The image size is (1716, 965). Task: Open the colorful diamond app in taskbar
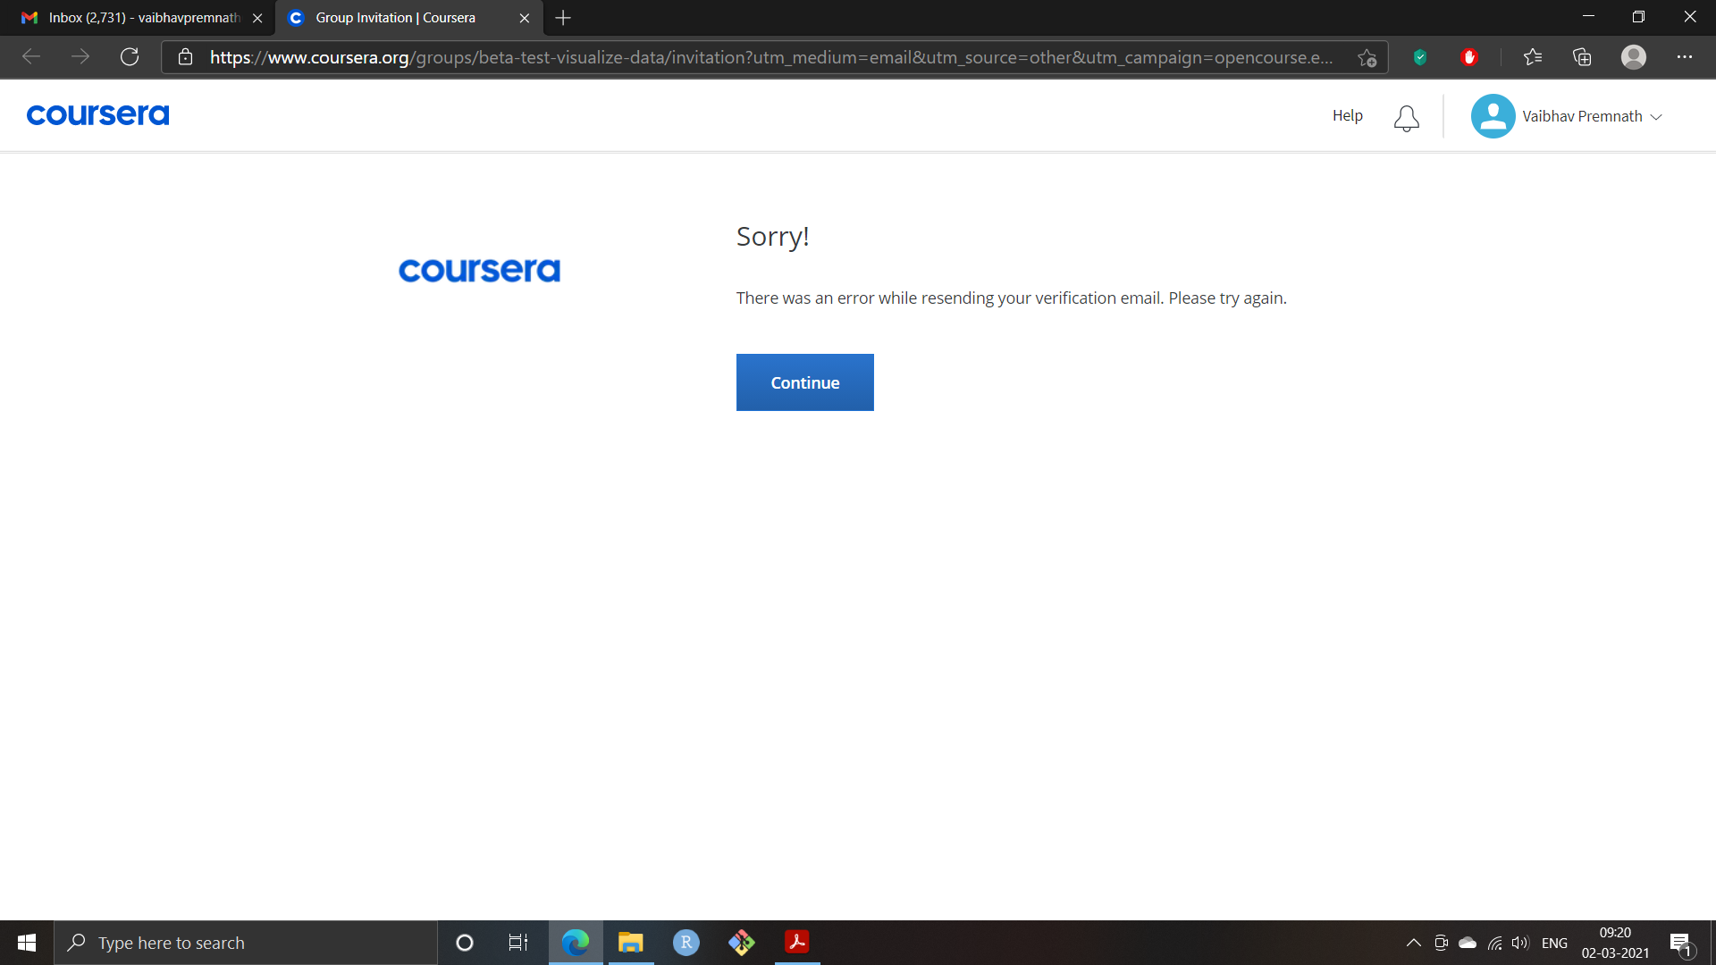(742, 943)
